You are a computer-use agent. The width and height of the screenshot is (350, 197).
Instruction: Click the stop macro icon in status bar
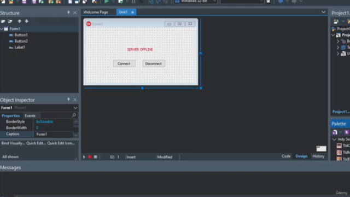tap(96, 157)
